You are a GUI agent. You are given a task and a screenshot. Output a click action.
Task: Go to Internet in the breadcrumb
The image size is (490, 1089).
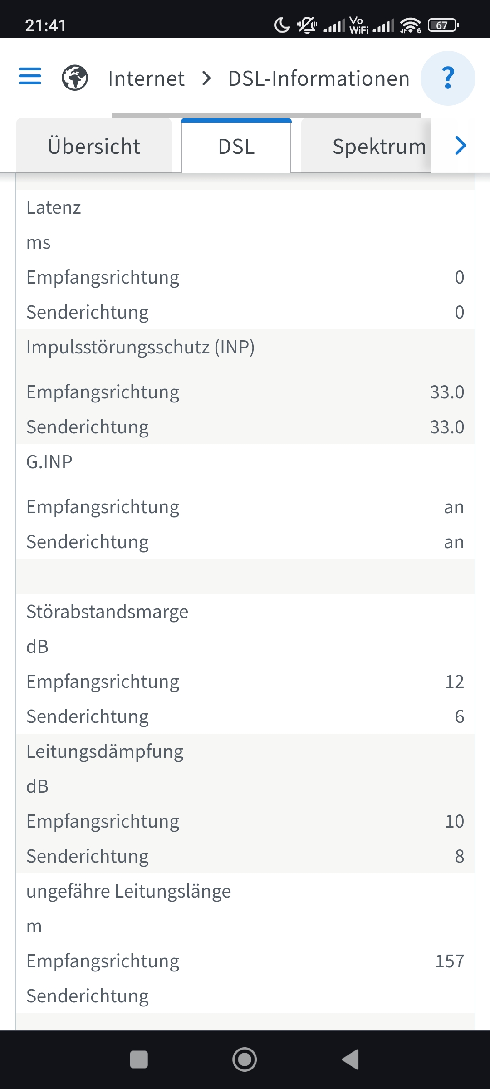(x=146, y=78)
